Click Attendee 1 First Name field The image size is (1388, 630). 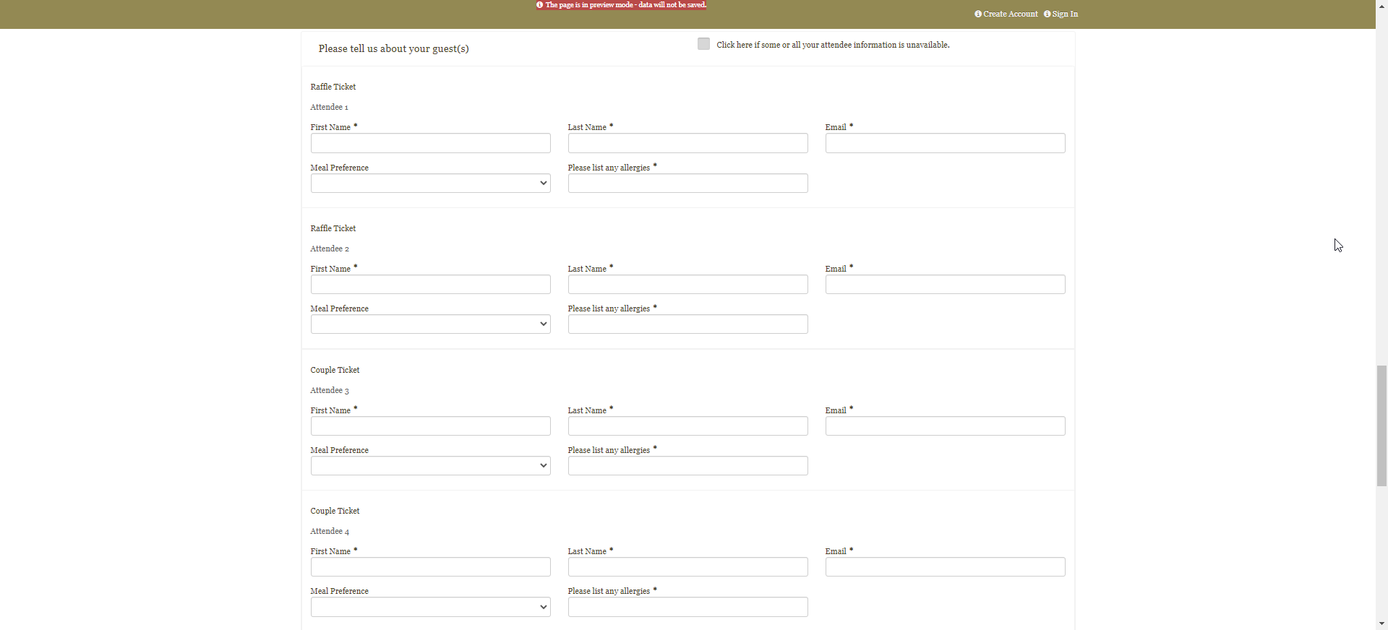(431, 143)
